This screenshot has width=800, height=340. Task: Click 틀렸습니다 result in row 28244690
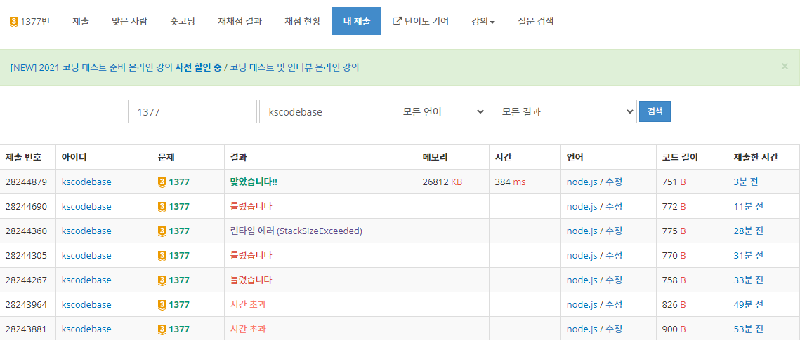tap(251, 206)
